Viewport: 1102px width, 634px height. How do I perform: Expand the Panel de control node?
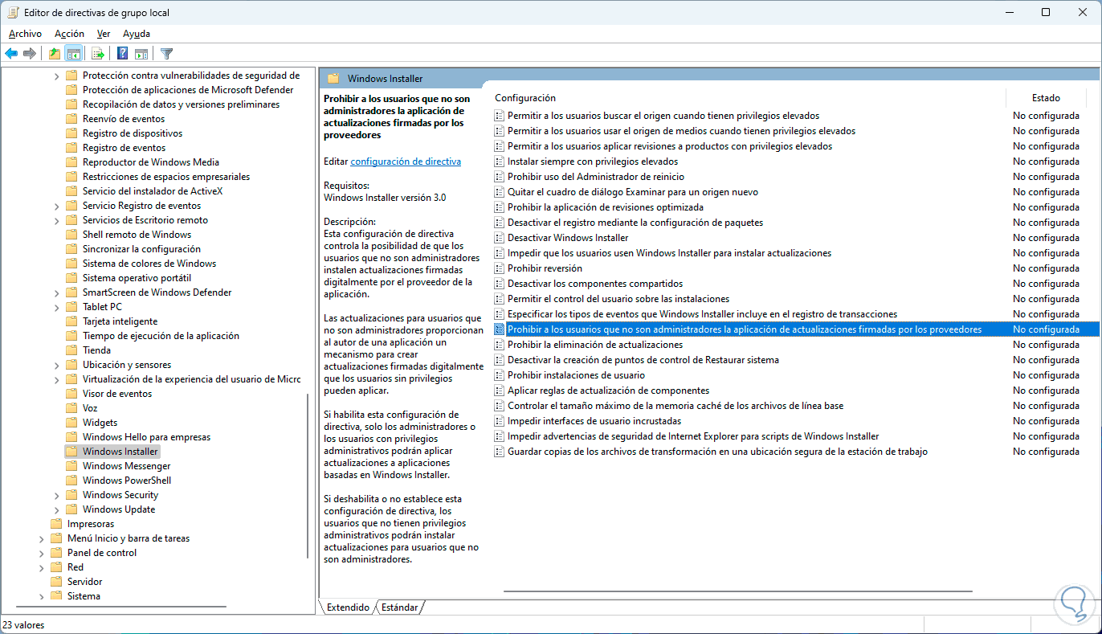pyautogui.click(x=41, y=553)
